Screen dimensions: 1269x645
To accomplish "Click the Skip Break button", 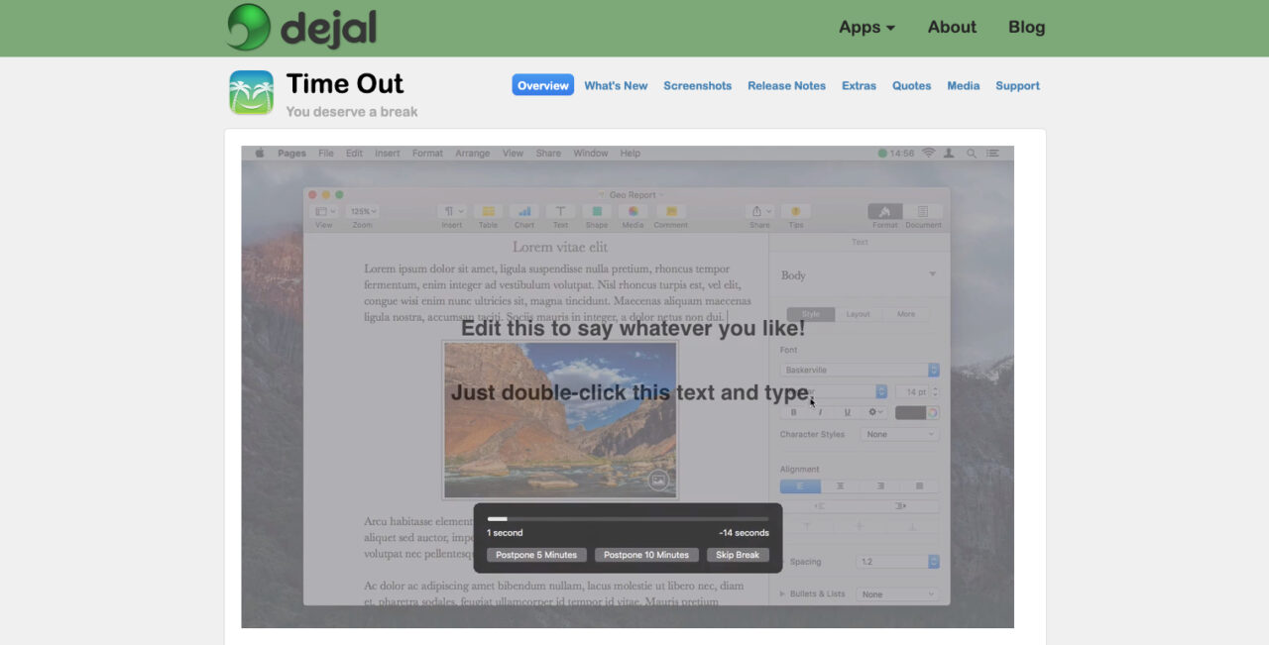I will coord(738,555).
